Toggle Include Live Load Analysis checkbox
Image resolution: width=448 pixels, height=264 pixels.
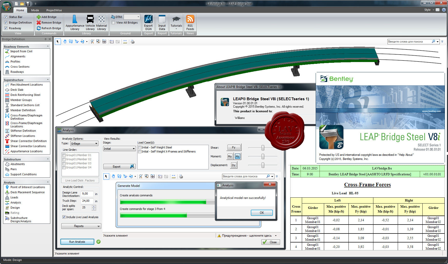pos(64,217)
